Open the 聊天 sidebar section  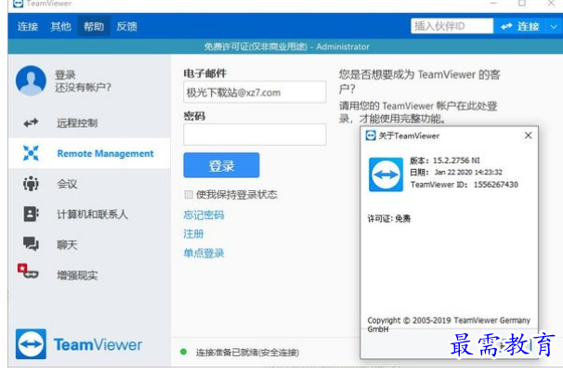click(x=89, y=245)
